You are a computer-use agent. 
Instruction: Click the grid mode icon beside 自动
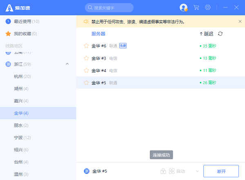tap(172, 171)
